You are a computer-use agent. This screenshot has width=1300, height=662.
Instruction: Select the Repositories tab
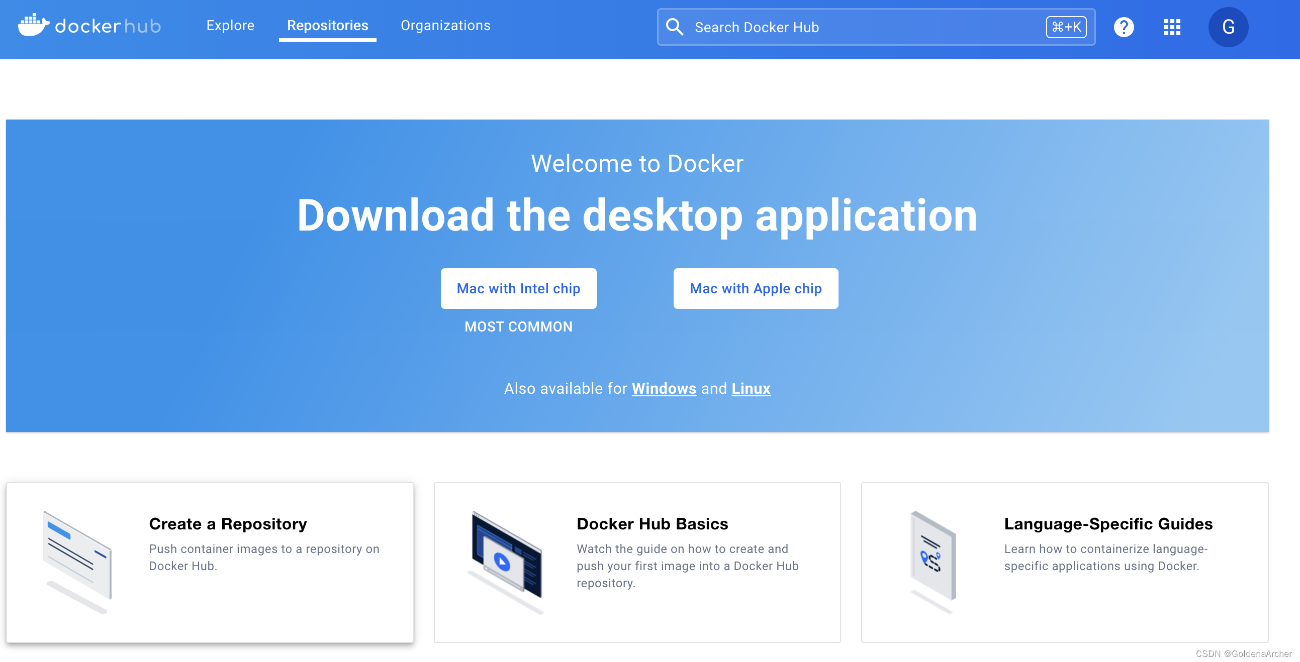coord(328,26)
